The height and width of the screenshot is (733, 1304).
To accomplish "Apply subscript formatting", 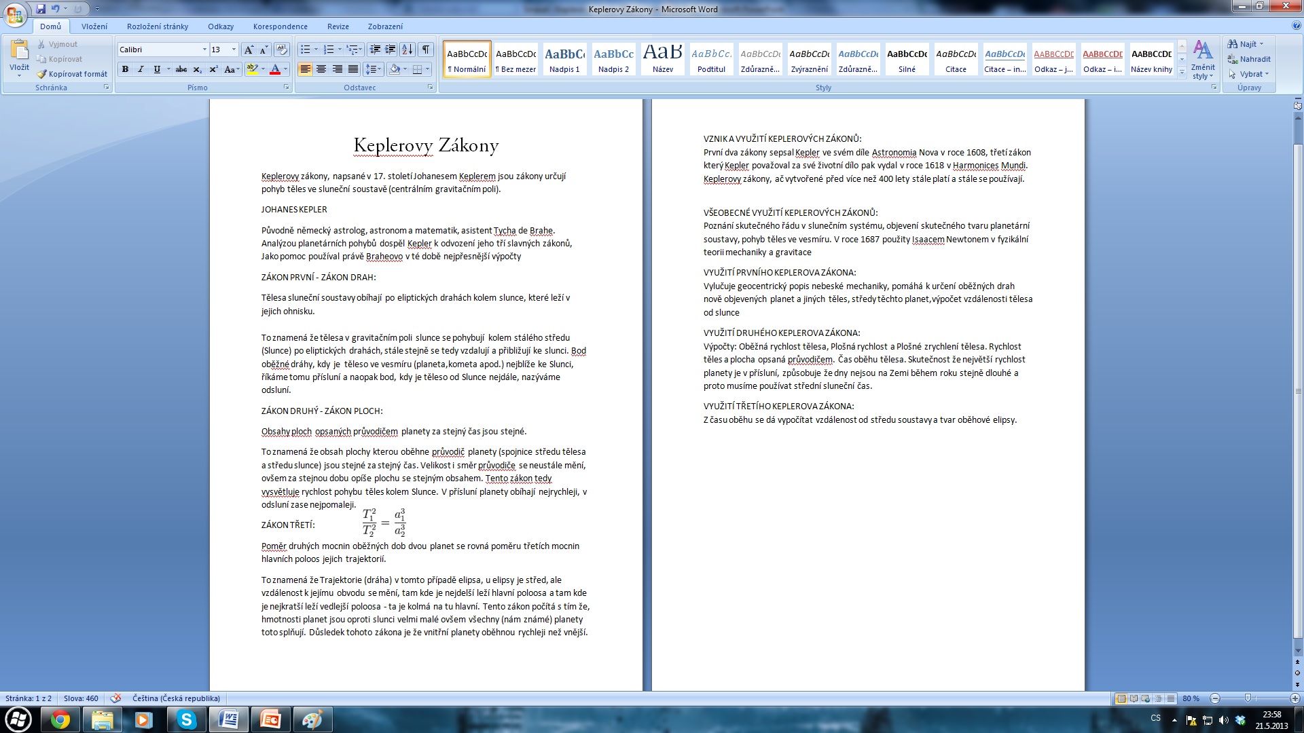I will 197,69.
